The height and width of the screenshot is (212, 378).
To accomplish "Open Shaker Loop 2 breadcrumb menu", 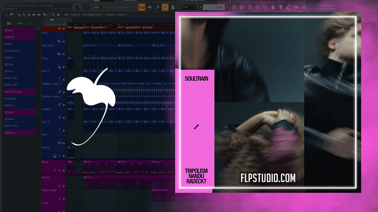I will click(x=116, y=14).
